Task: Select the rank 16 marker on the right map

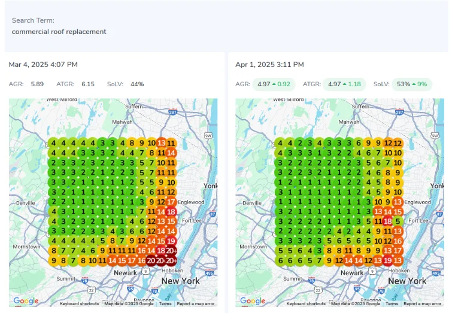Action: tap(398, 241)
